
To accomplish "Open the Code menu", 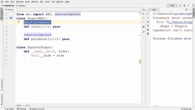I will [x=27, y=2].
